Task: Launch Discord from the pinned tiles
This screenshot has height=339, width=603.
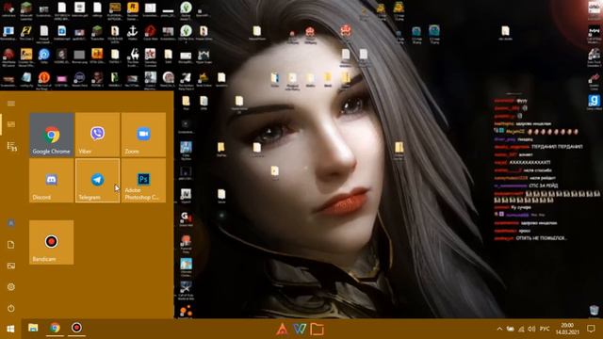Action: tap(52, 180)
